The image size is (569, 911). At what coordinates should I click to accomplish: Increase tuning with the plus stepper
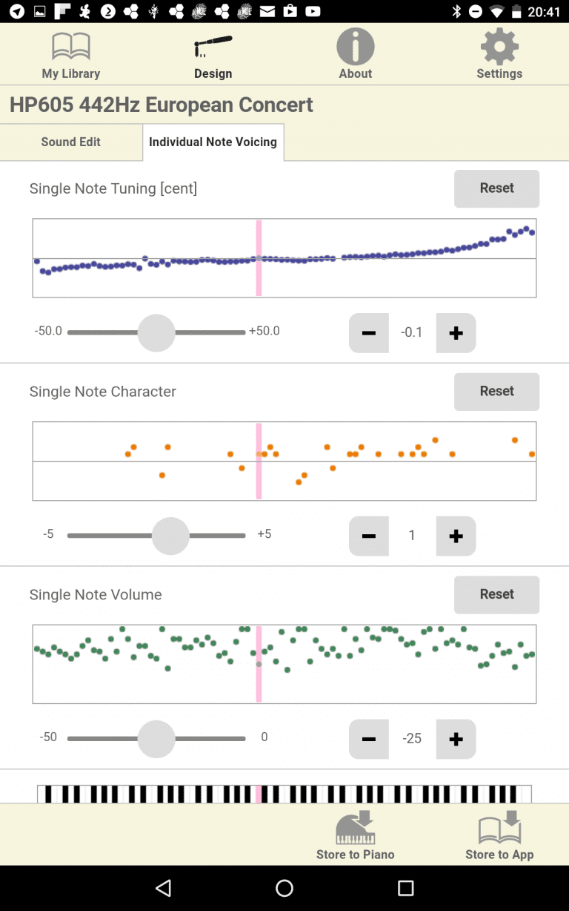coord(456,332)
